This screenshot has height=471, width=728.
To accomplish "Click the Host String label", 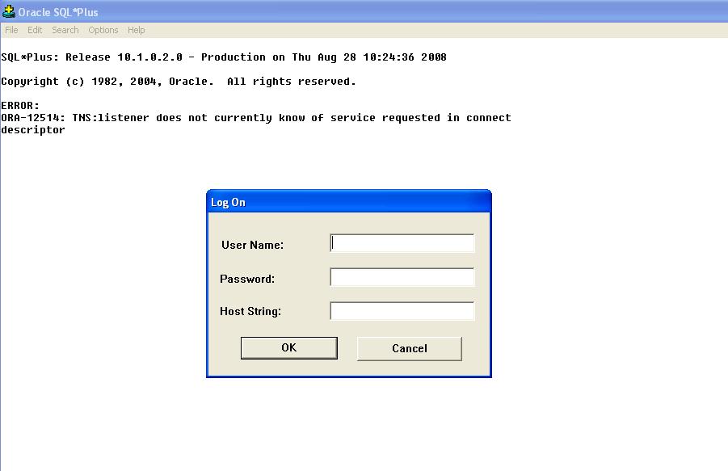I will pos(250,311).
